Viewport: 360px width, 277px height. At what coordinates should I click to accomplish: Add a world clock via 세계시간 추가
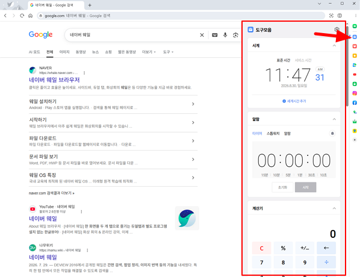click(x=294, y=101)
